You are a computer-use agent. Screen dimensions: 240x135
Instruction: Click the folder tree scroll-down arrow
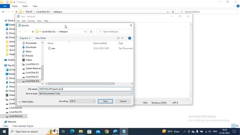(42, 84)
